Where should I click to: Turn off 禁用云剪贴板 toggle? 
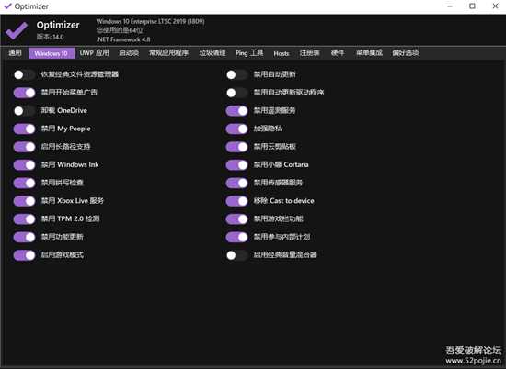click(236, 147)
